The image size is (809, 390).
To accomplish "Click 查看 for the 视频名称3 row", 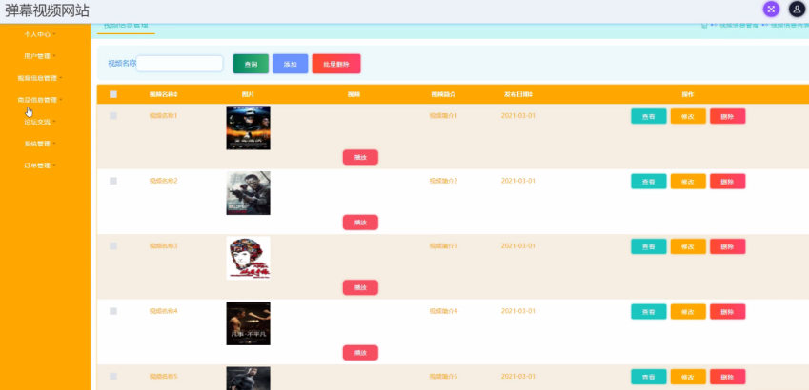I will click(x=649, y=246).
